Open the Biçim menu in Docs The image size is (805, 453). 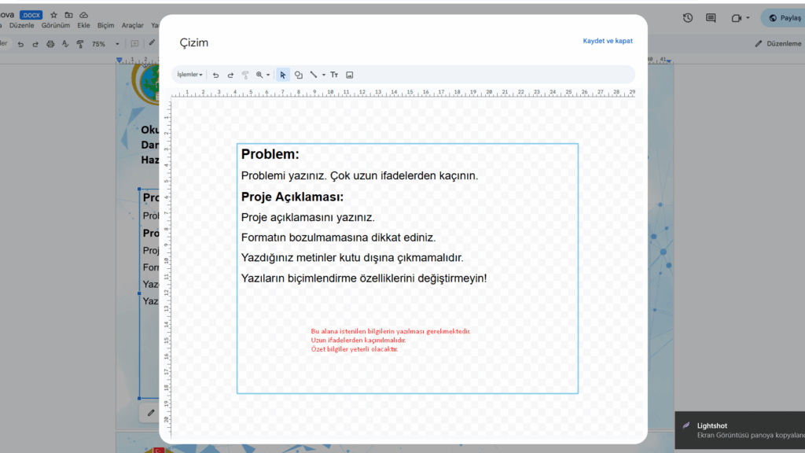tap(106, 25)
